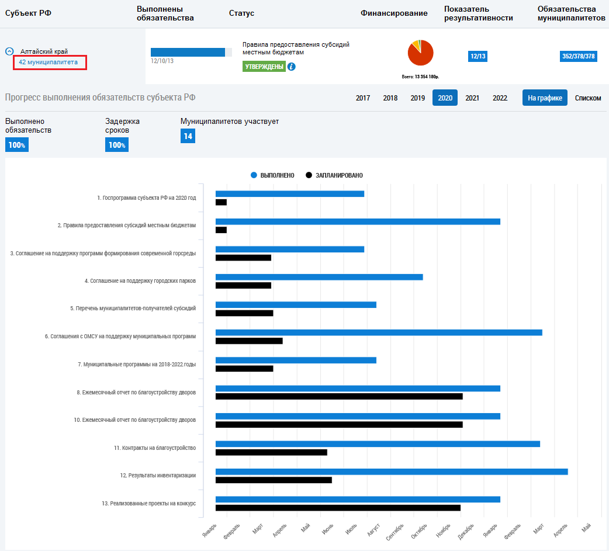Image resolution: width=609 pixels, height=551 pixels.
Task: Show progress На графике view
Action: coord(545,98)
